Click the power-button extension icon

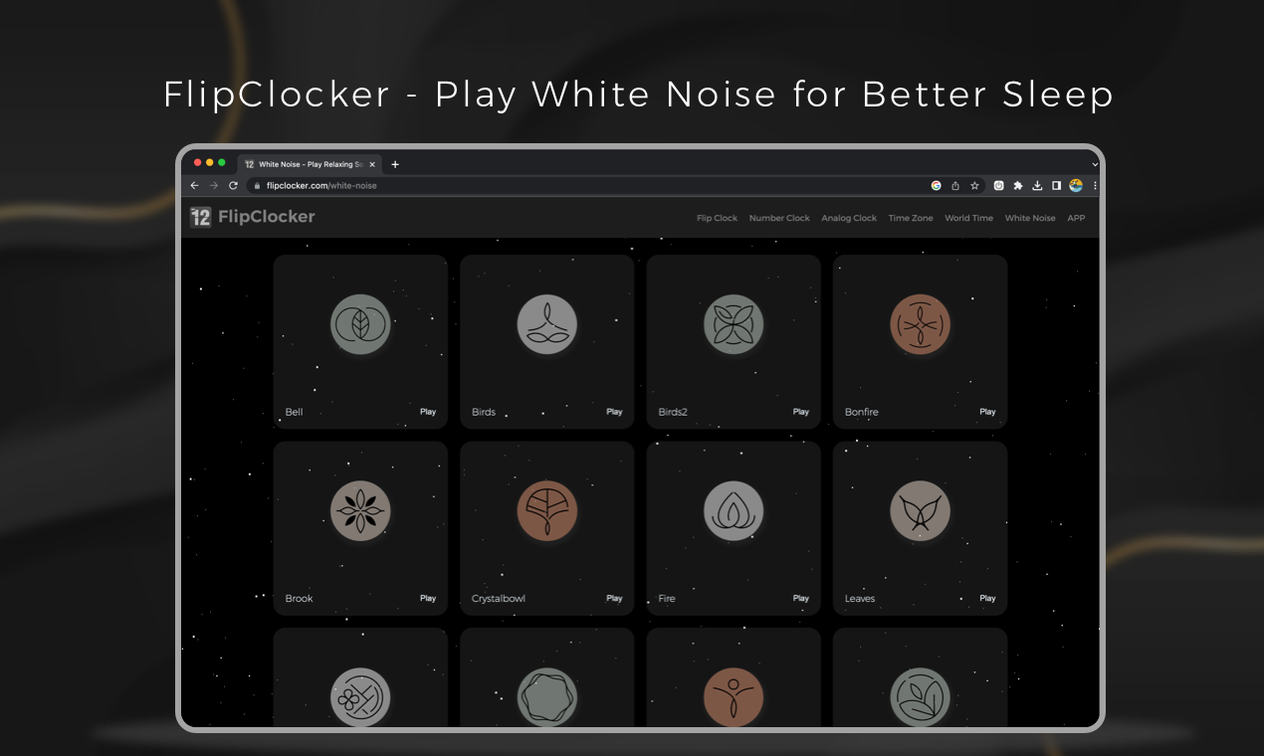click(999, 185)
